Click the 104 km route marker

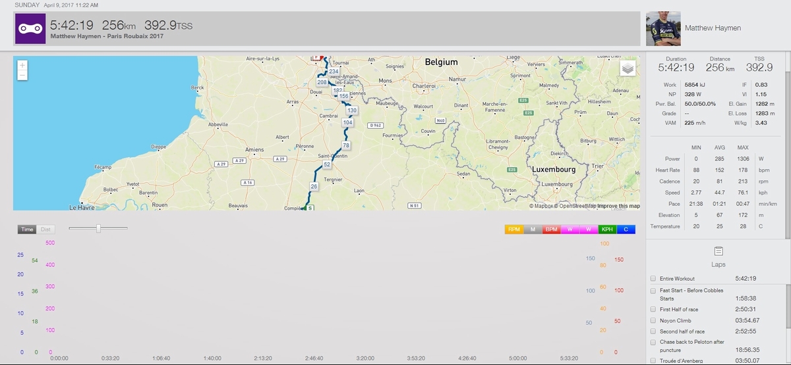pos(348,122)
